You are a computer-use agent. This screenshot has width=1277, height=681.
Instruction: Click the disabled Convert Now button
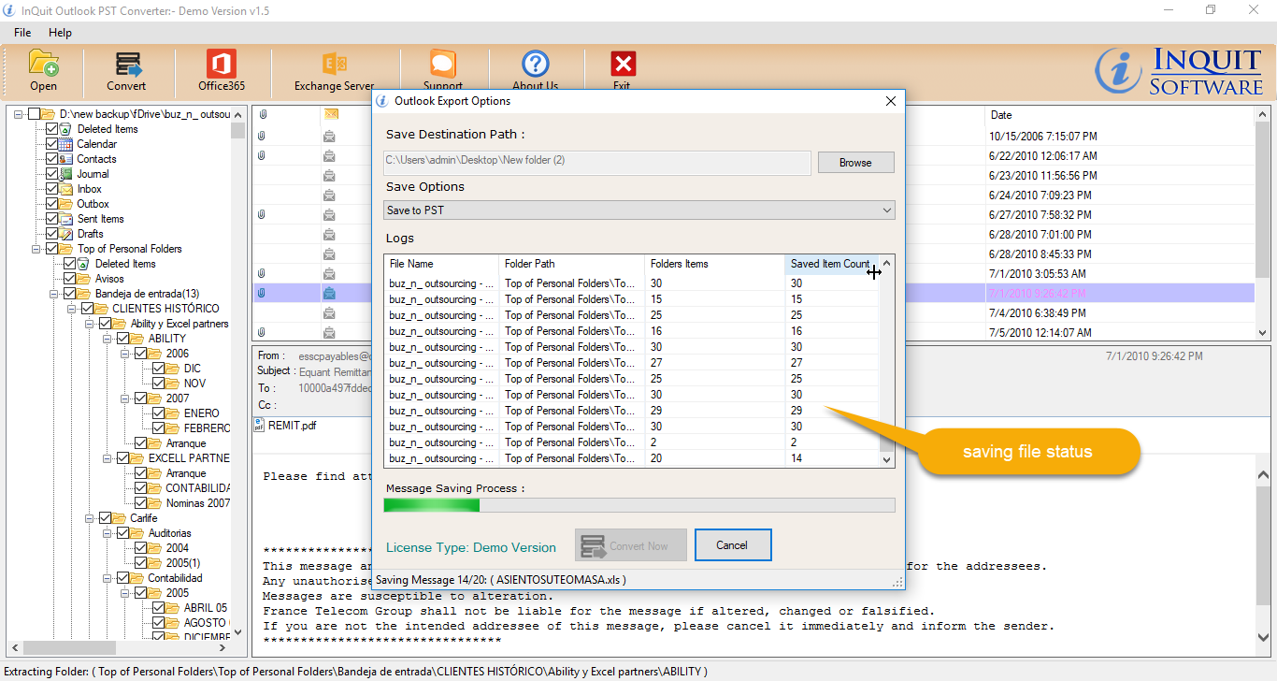tap(631, 545)
